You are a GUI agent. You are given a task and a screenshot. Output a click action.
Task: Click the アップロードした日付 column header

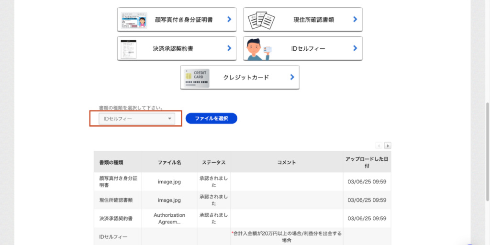coord(367,162)
